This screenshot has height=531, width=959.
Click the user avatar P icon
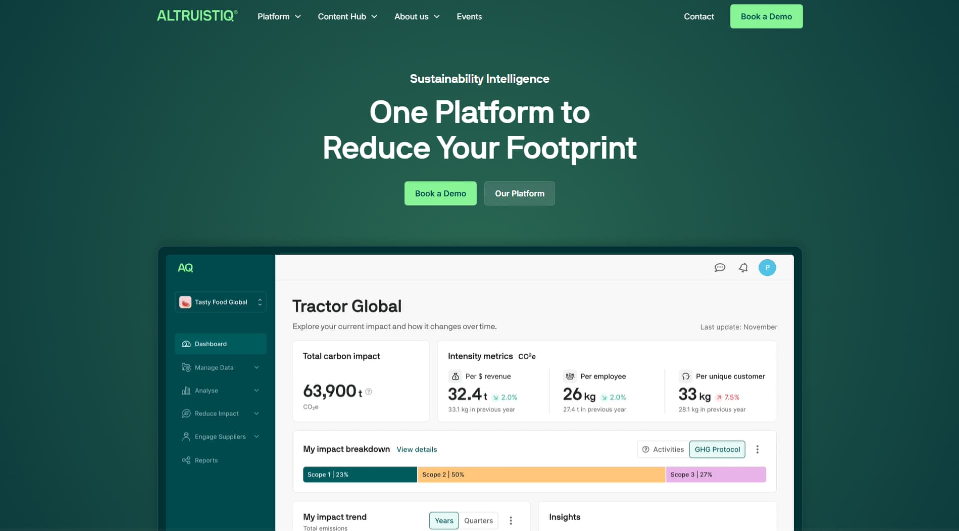pyautogui.click(x=767, y=267)
